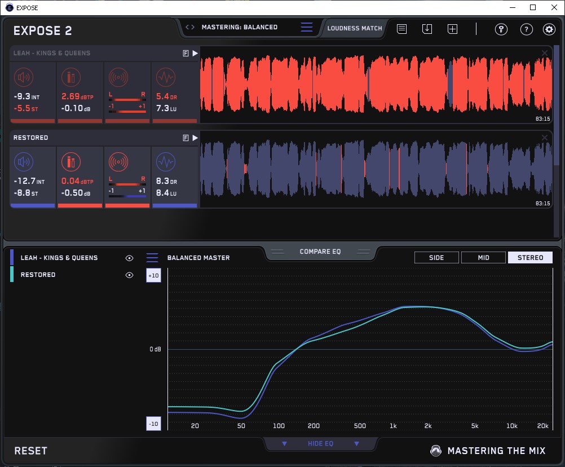565x467 pixels.
Task: Click the left triangle beside Hide EQ
Action: point(284,443)
